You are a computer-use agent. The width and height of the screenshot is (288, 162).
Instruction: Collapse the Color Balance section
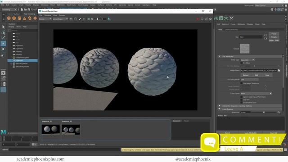[x=219, y=109]
